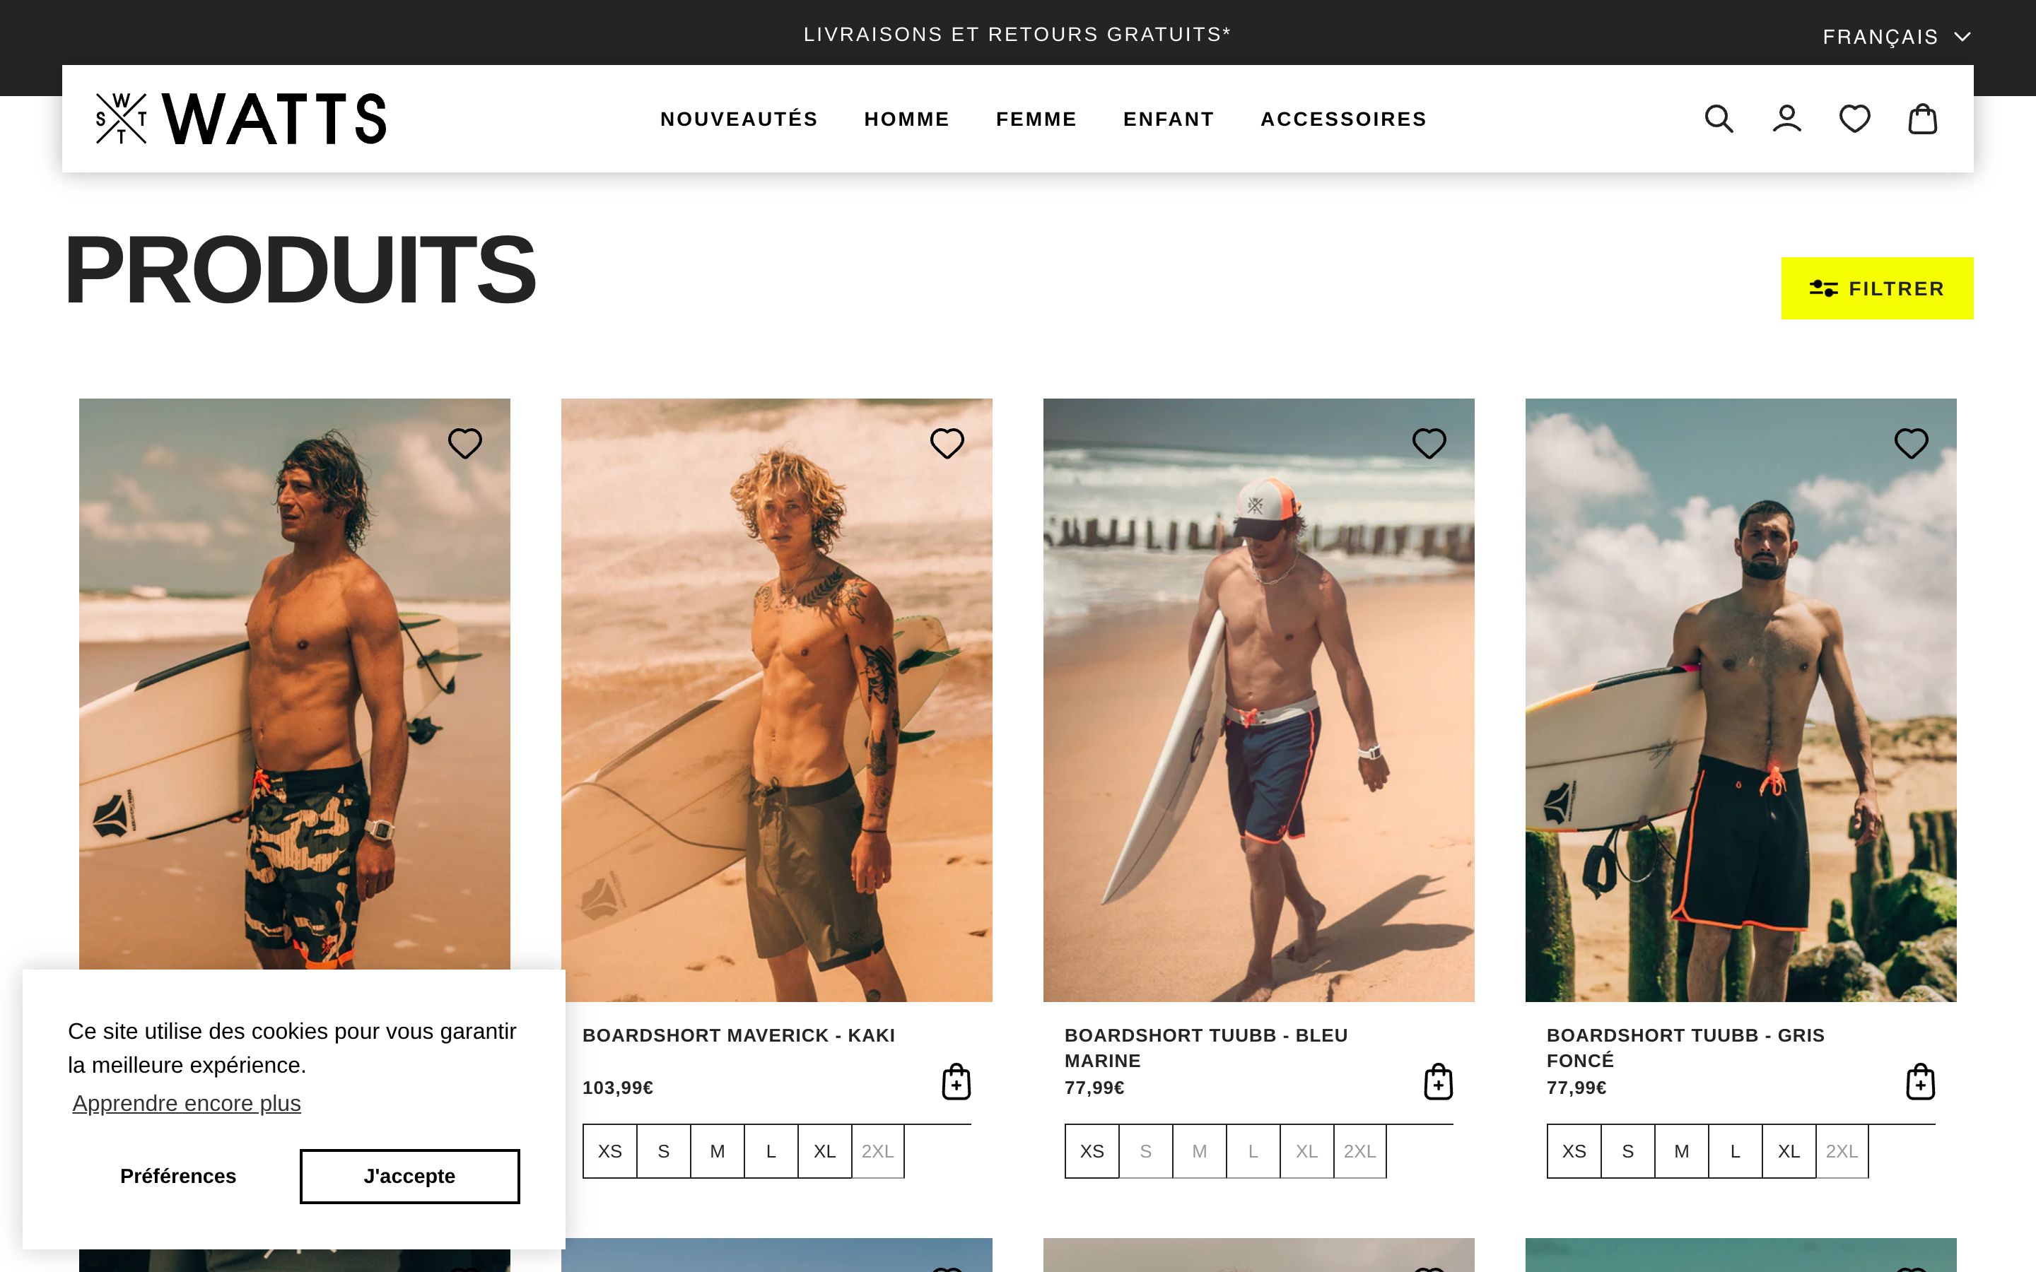Open the user account icon
The image size is (2036, 1272).
pyautogui.click(x=1787, y=119)
